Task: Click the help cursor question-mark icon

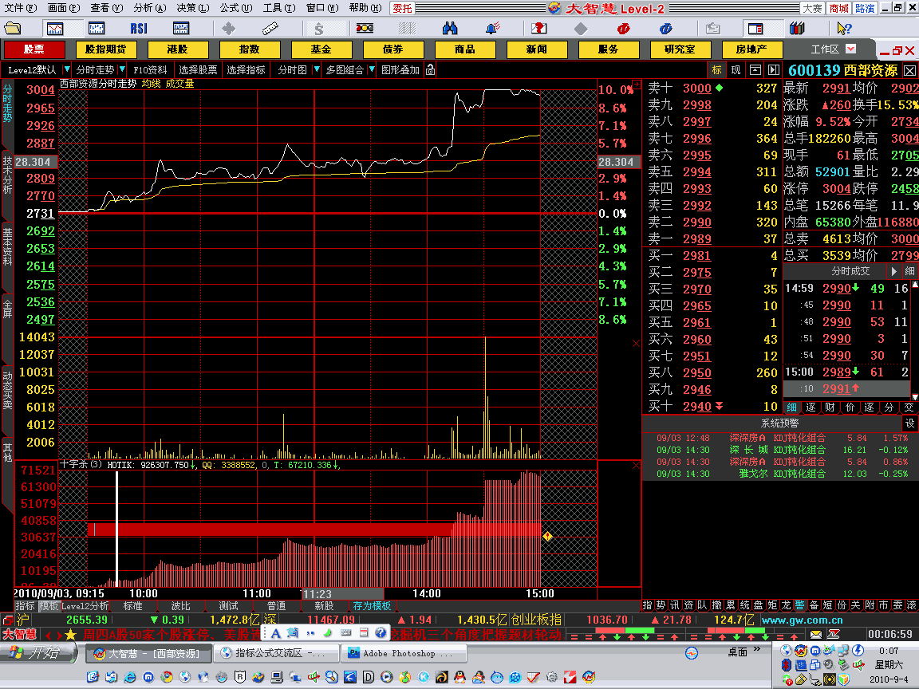Action: click(844, 28)
